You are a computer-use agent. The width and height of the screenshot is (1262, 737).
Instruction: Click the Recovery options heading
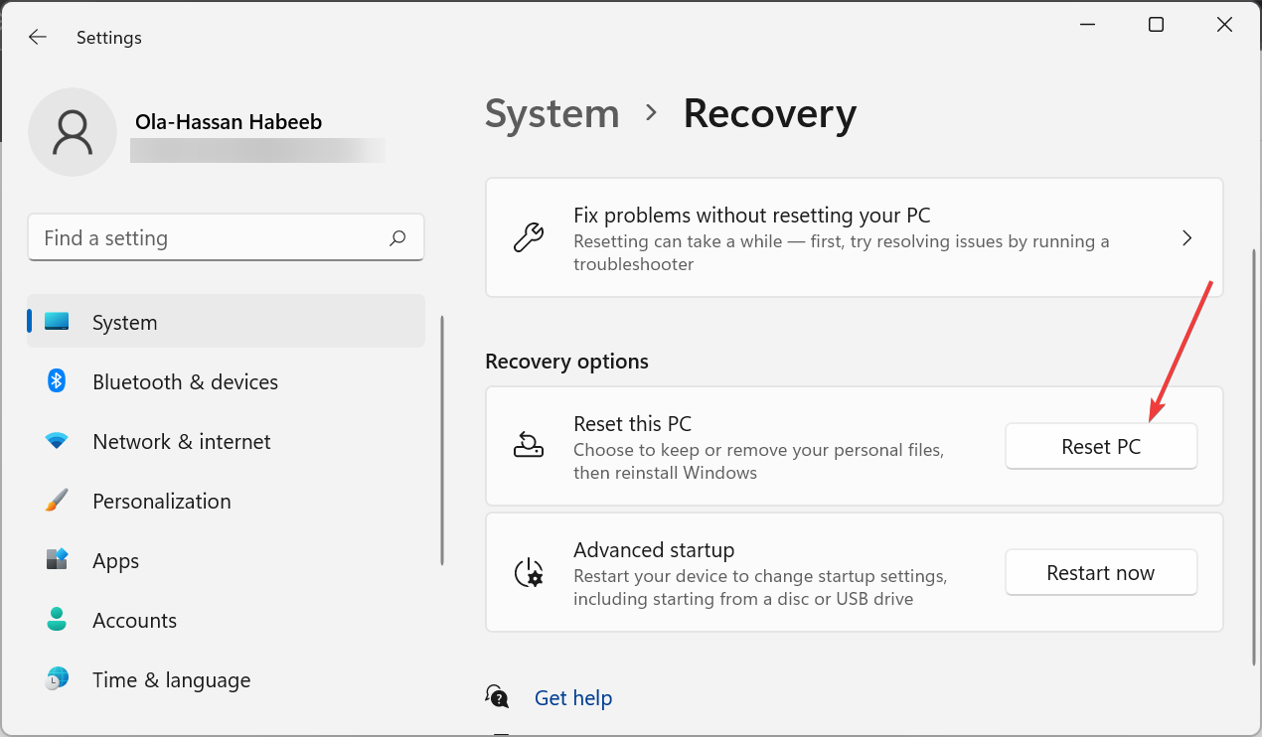click(566, 362)
